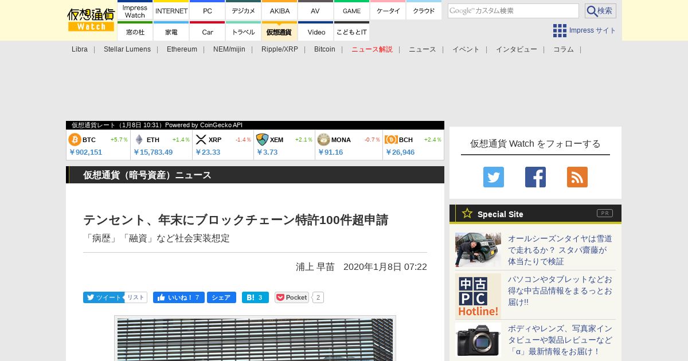Go to the Ripple/XRP topic link
688x361 pixels.
click(x=280, y=49)
